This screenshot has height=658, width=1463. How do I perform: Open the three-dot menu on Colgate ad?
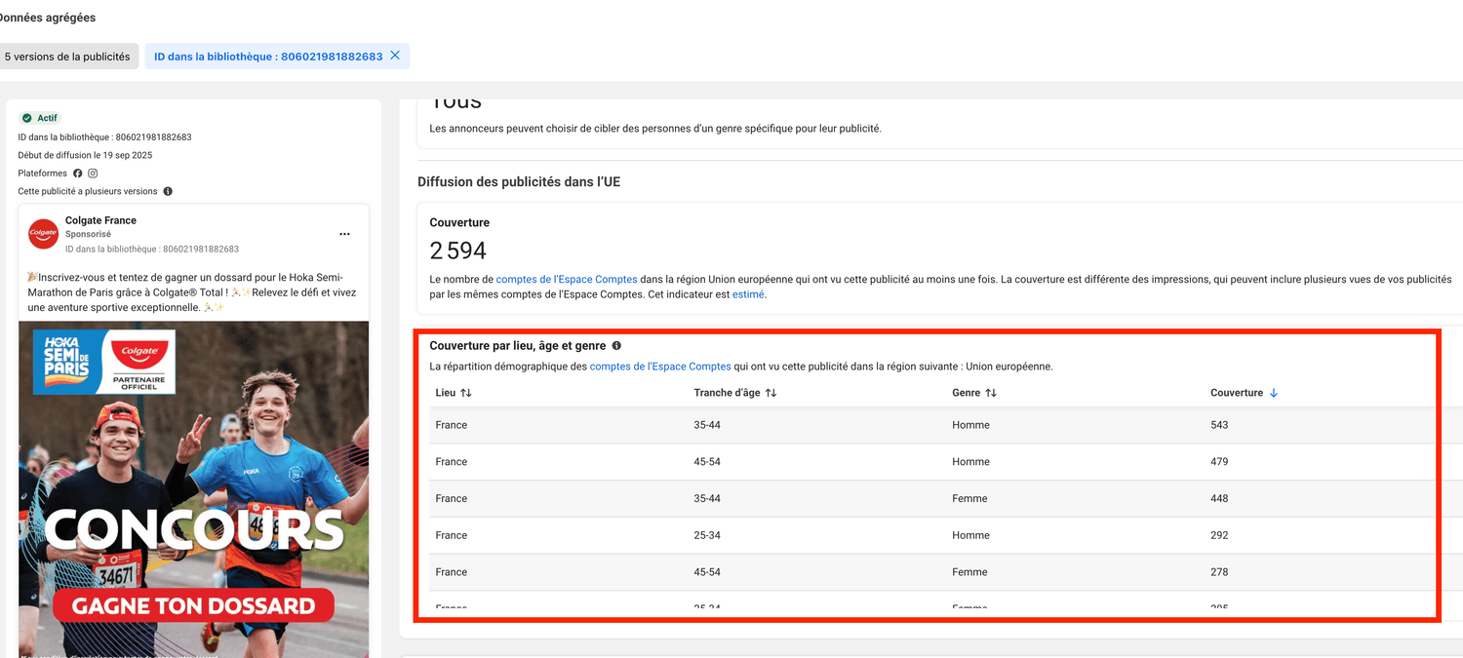344,234
